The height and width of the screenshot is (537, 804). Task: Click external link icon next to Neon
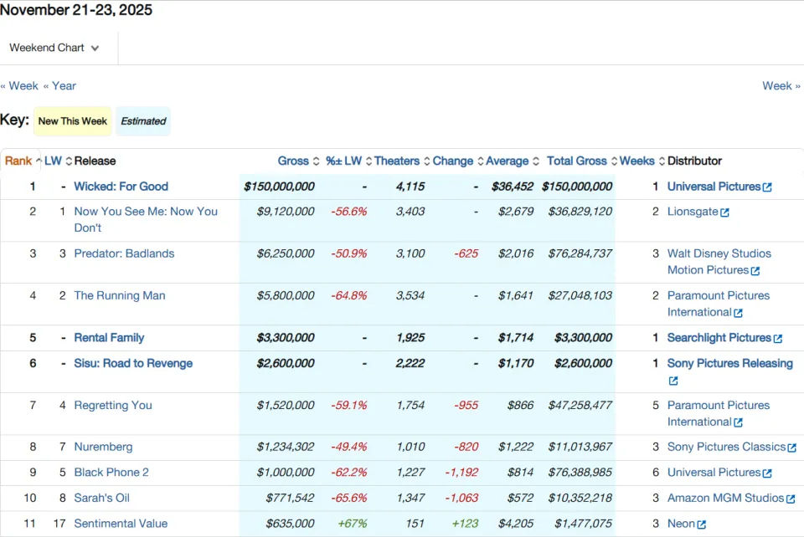click(702, 524)
